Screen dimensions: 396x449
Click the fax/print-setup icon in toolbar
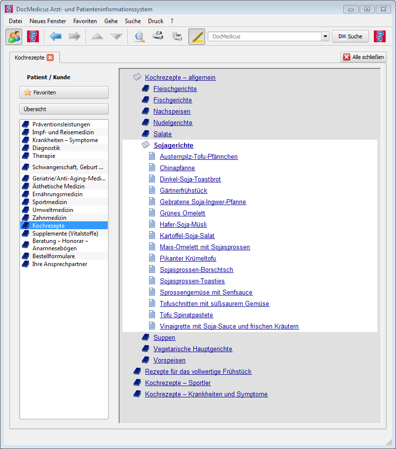177,36
